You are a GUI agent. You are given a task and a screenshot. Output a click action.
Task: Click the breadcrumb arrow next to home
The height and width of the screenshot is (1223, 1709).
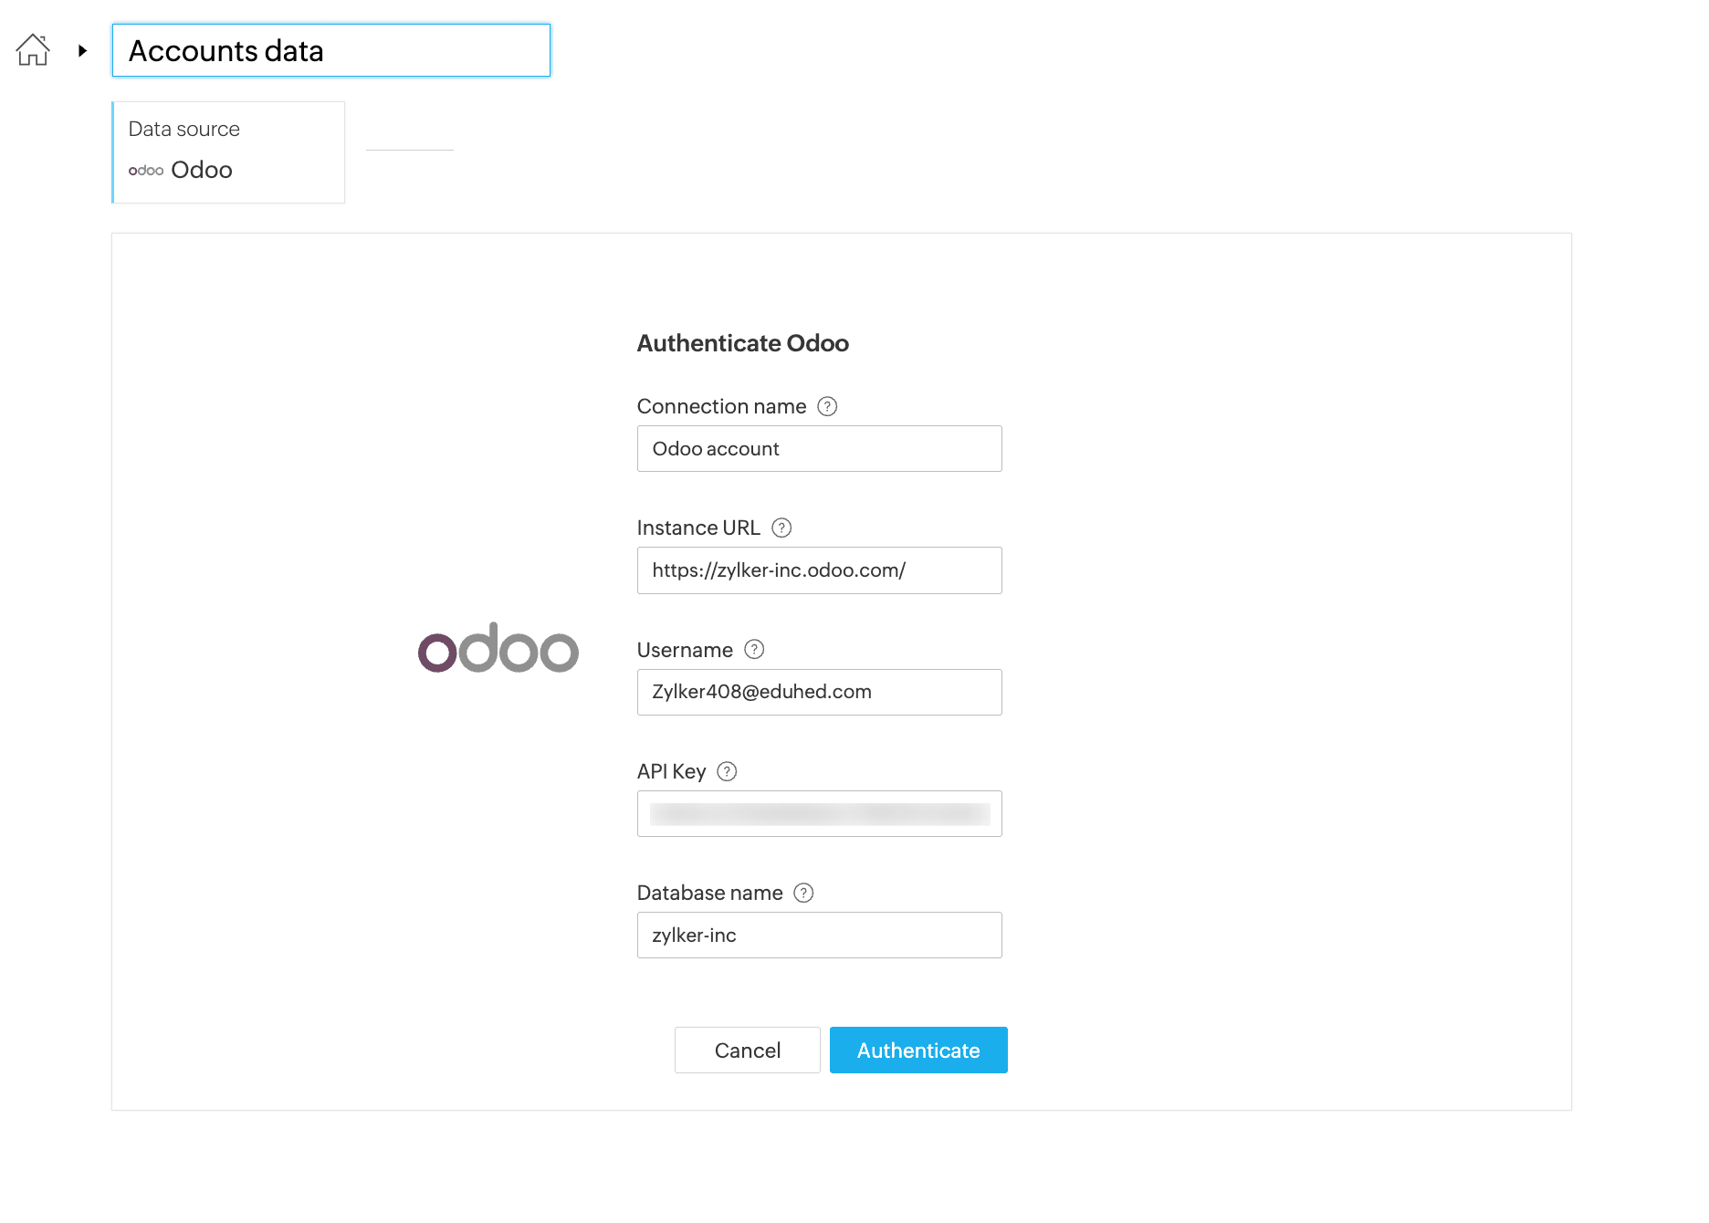pyautogui.click(x=82, y=50)
